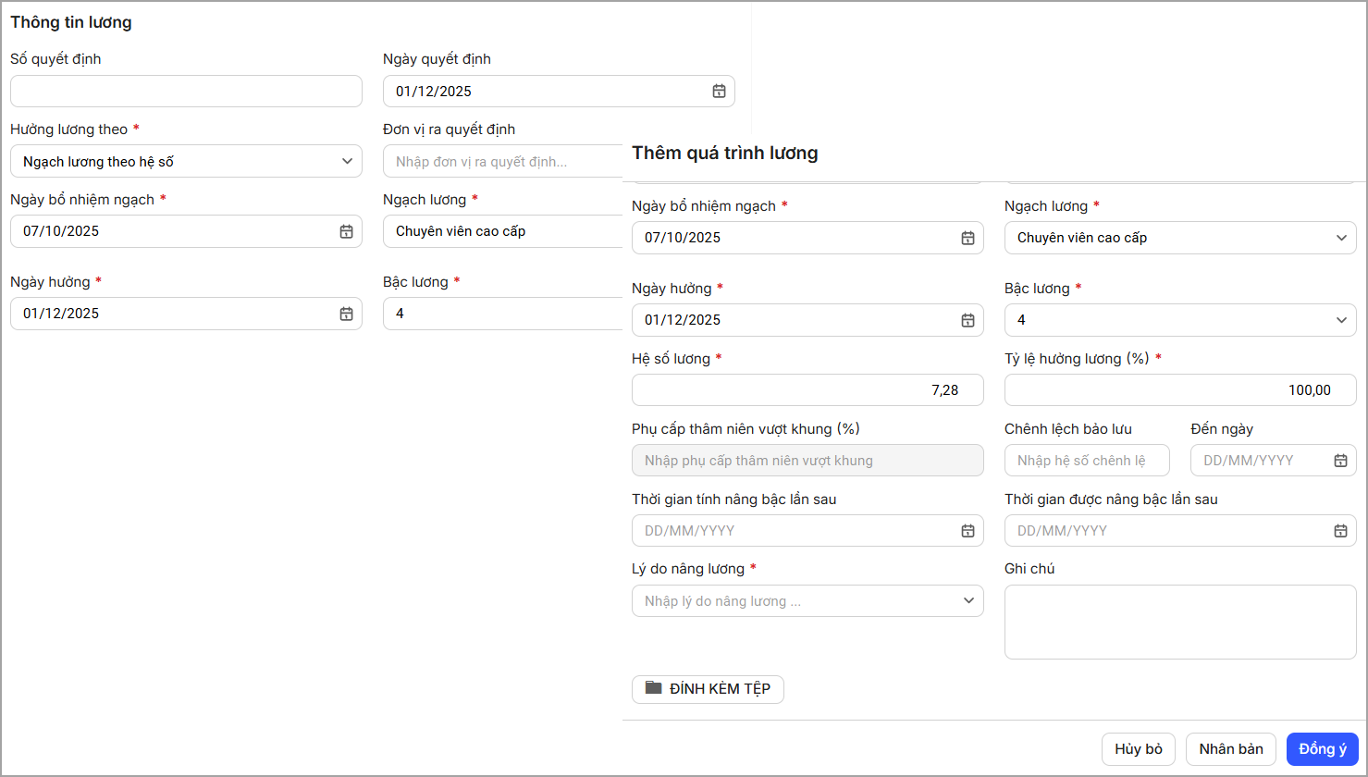Open calendar for Ngày quyết định field
This screenshot has width=1368, height=777.
(x=719, y=92)
